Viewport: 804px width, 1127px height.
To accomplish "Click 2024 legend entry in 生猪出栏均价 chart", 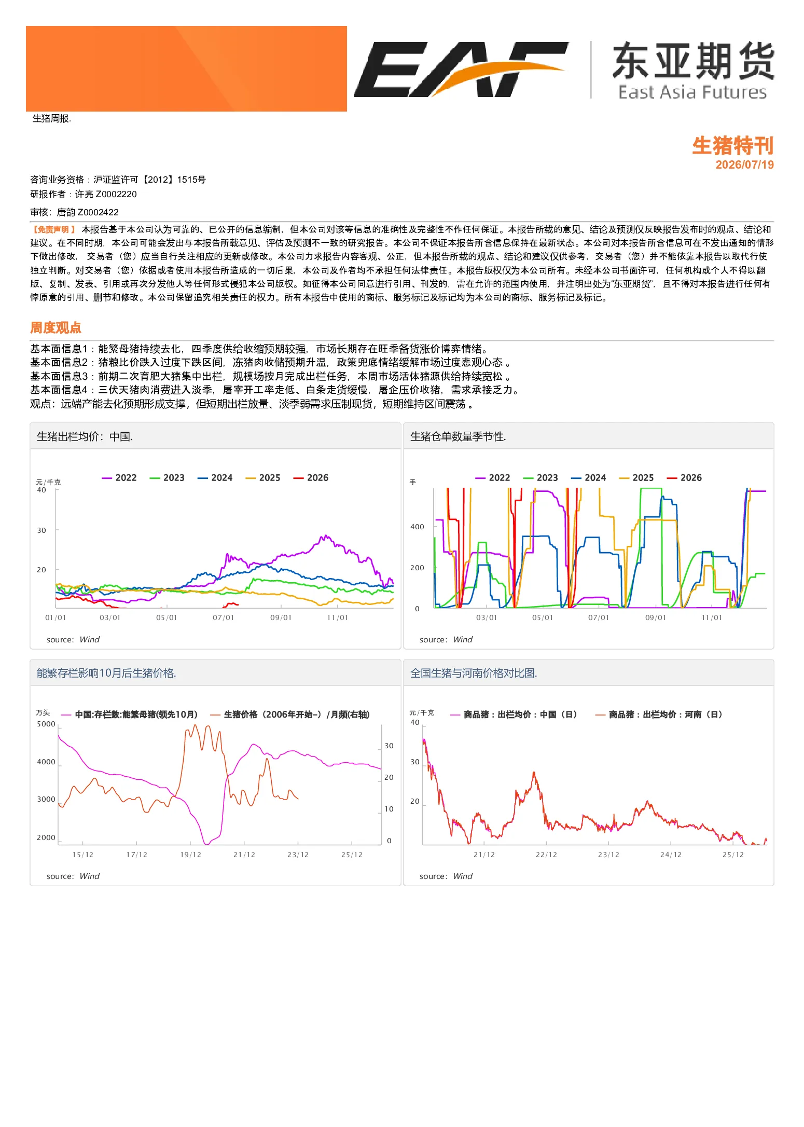I will tap(215, 478).
